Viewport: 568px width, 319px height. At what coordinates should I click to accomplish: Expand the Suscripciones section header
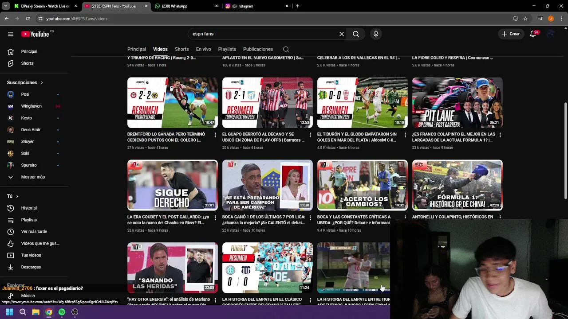25,82
